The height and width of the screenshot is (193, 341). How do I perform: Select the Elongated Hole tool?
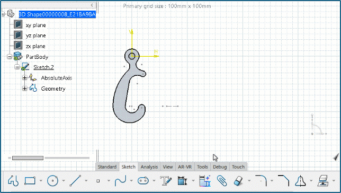pyautogui.click(x=143, y=181)
